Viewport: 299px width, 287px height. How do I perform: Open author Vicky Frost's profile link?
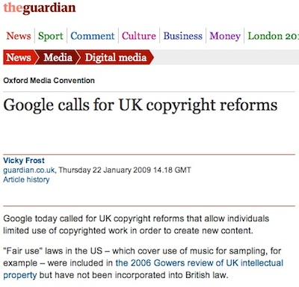click(24, 161)
